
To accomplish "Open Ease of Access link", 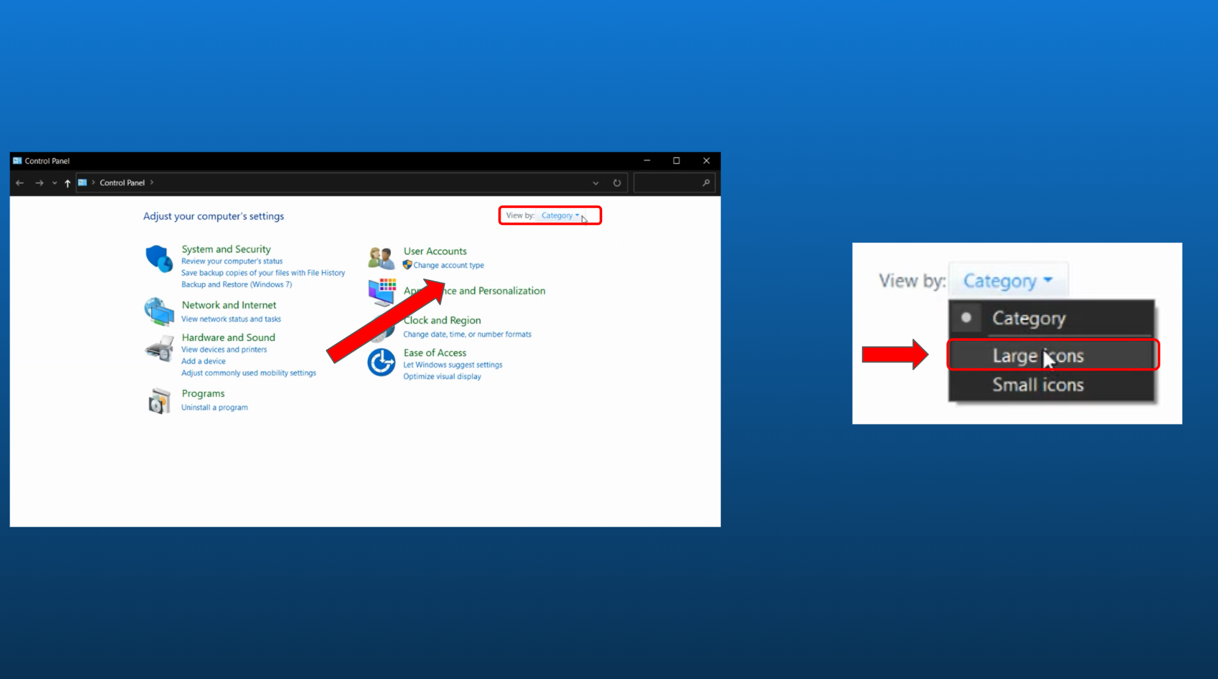I will (x=435, y=353).
